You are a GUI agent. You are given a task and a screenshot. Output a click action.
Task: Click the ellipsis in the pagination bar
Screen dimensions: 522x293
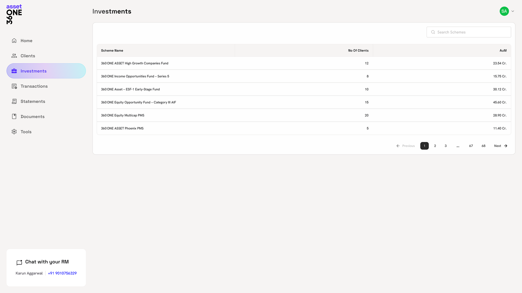(x=458, y=146)
